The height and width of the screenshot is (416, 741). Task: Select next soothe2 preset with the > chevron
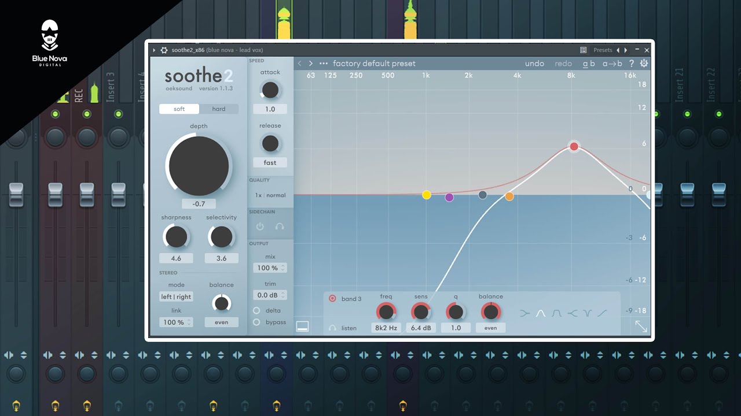(x=311, y=64)
